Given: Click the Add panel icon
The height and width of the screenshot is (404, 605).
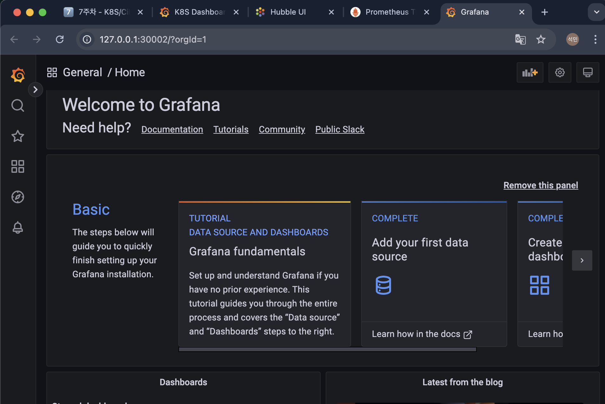Looking at the screenshot, I should coord(530,72).
